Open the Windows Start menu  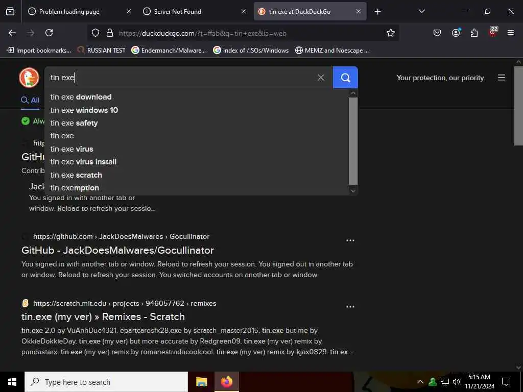pyautogui.click(x=12, y=382)
